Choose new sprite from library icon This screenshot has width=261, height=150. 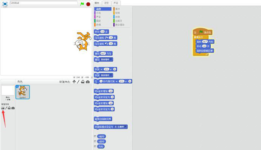pos(74,82)
